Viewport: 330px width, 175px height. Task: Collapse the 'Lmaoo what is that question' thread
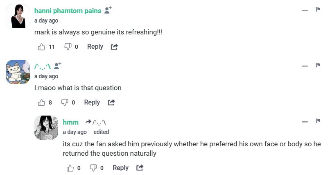[x=305, y=66]
